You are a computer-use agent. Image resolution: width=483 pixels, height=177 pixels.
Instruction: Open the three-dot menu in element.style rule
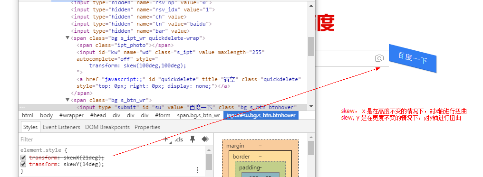197,170
